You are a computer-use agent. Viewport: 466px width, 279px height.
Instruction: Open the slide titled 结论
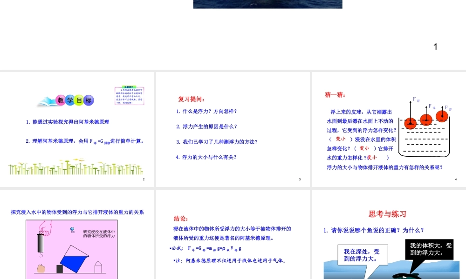coord(233,234)
